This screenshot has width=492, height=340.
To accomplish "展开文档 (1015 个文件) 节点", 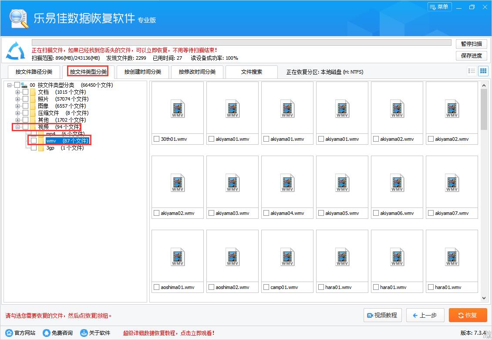I will [x=18, y=92].
